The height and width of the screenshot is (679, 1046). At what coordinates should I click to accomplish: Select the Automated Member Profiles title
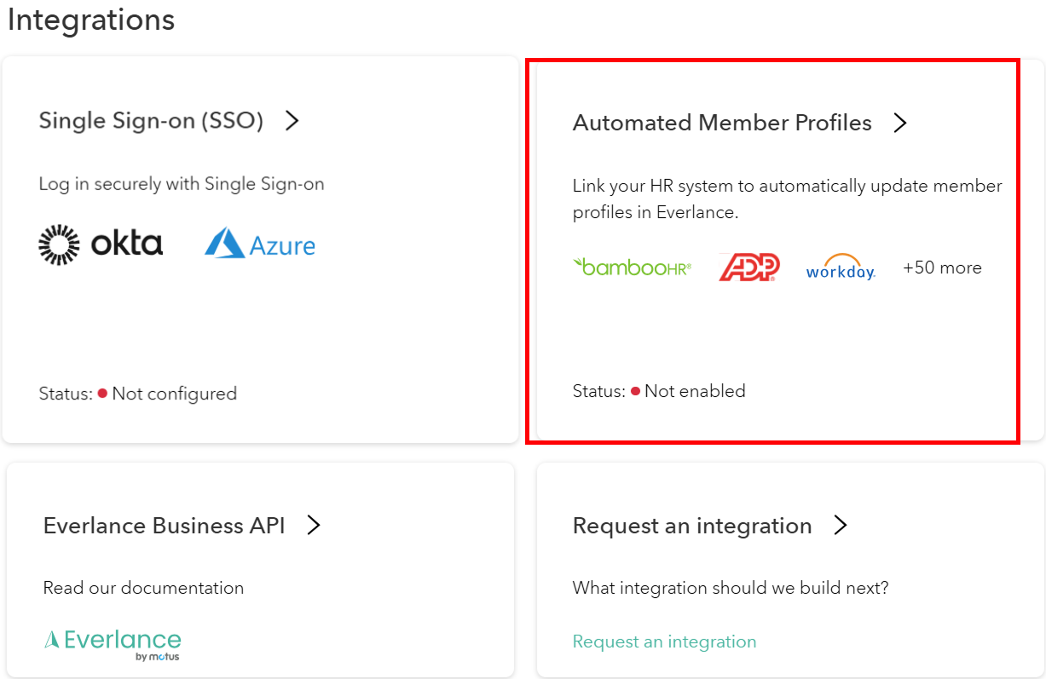(722, 124)
